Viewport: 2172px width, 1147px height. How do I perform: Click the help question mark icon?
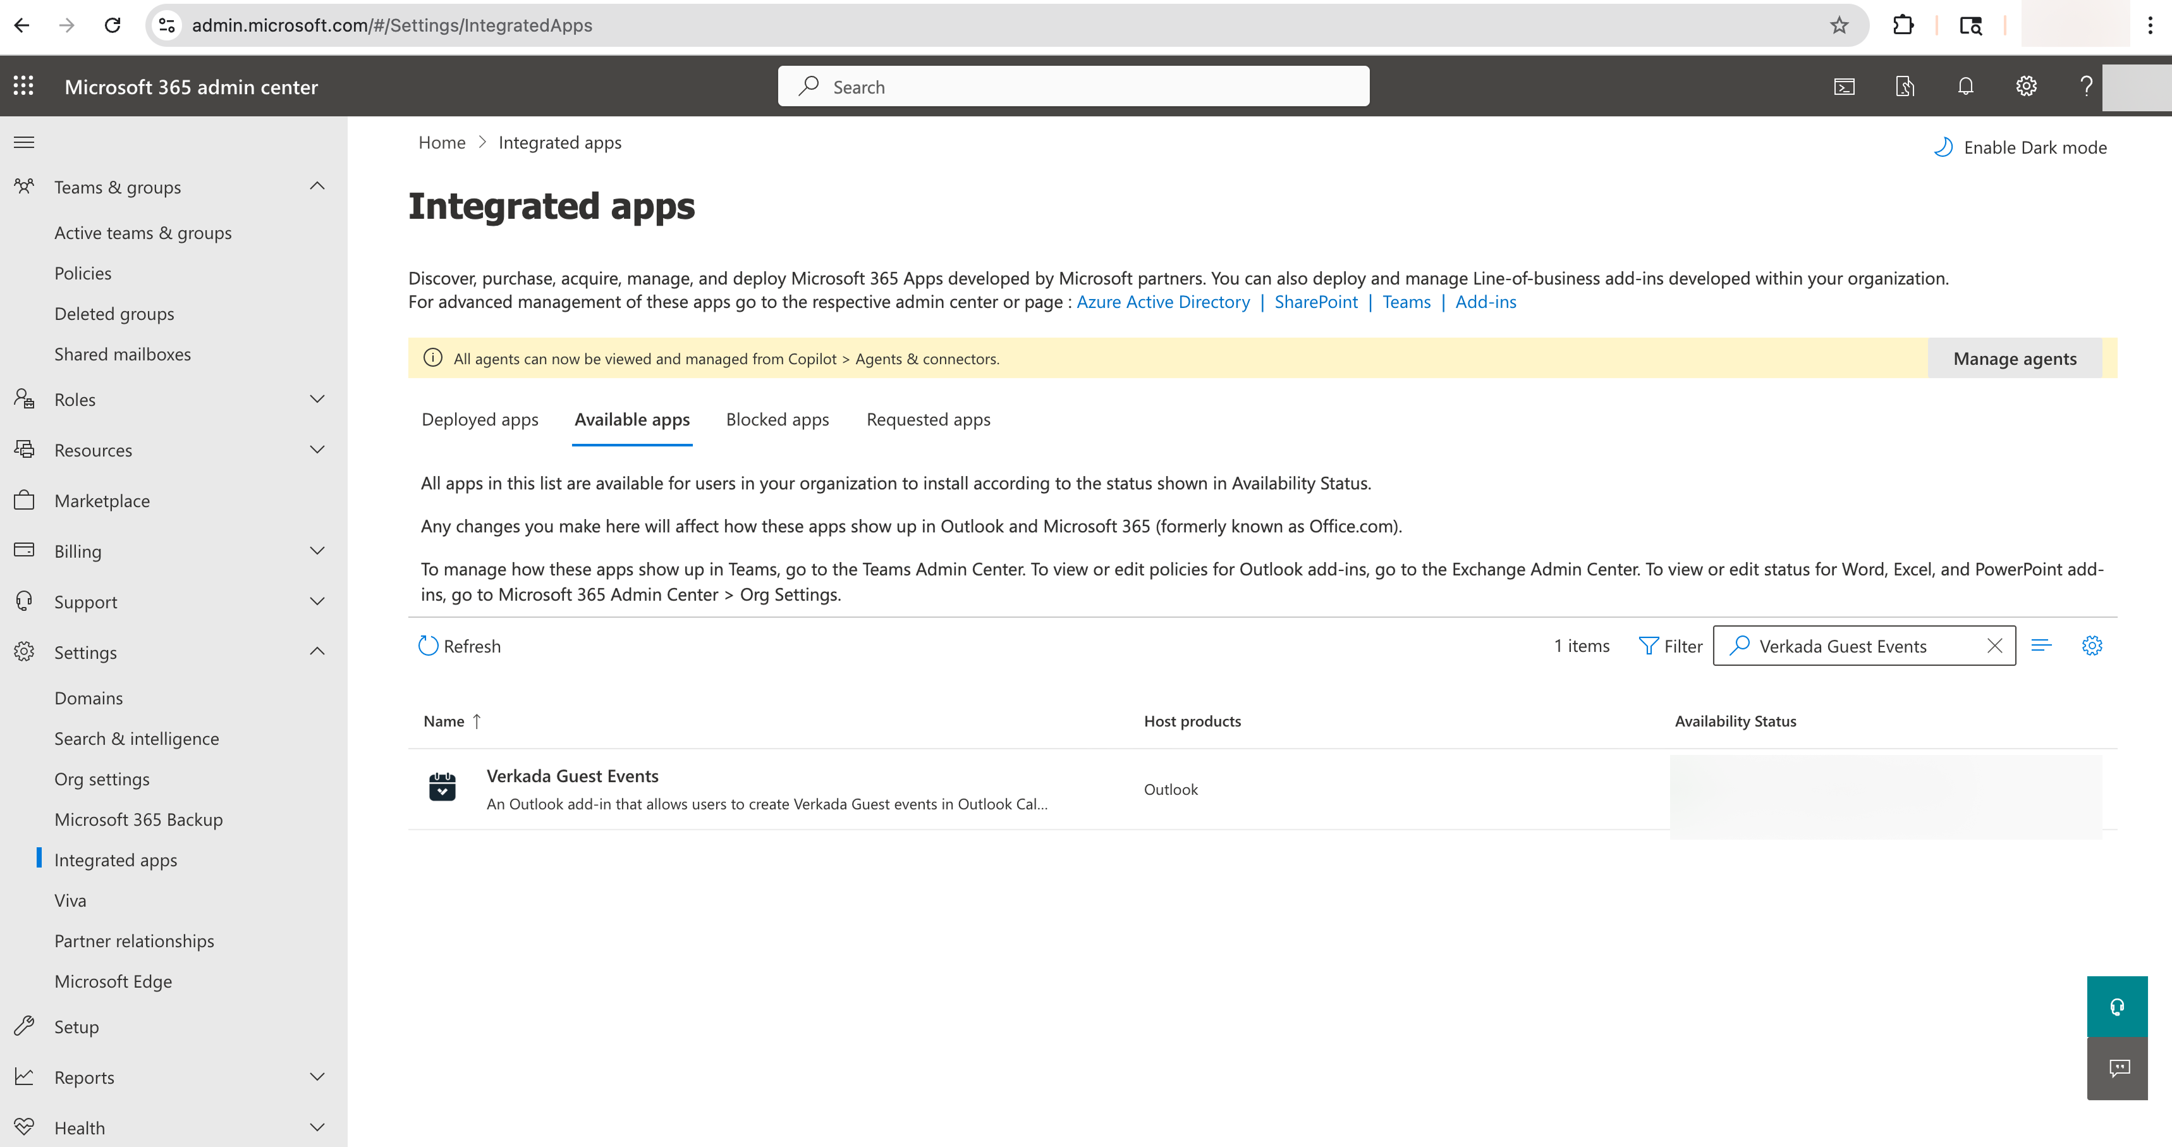tap(2086, 86)
